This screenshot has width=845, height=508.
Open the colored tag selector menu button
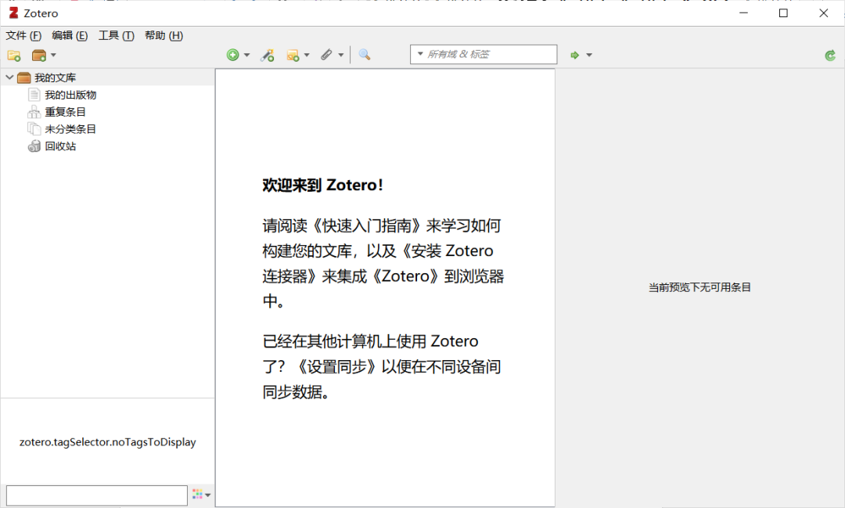201,495
